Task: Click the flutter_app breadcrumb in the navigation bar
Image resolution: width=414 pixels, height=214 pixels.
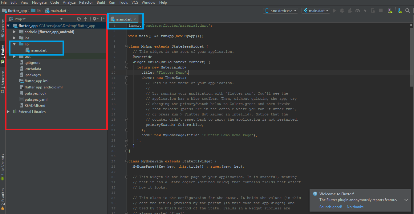Action: tap(14, 11)
